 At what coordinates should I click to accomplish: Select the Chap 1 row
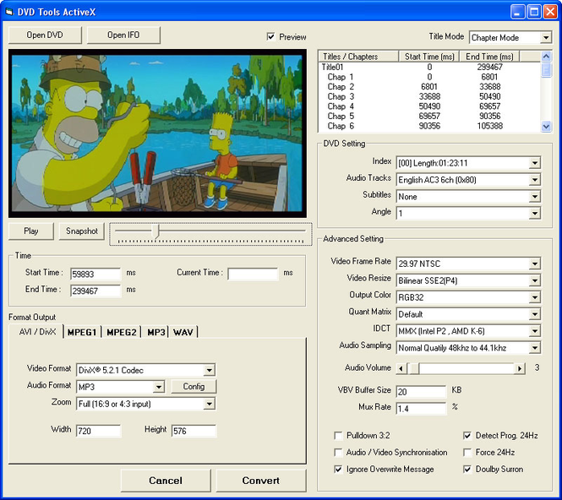click(x=429, y=77)
